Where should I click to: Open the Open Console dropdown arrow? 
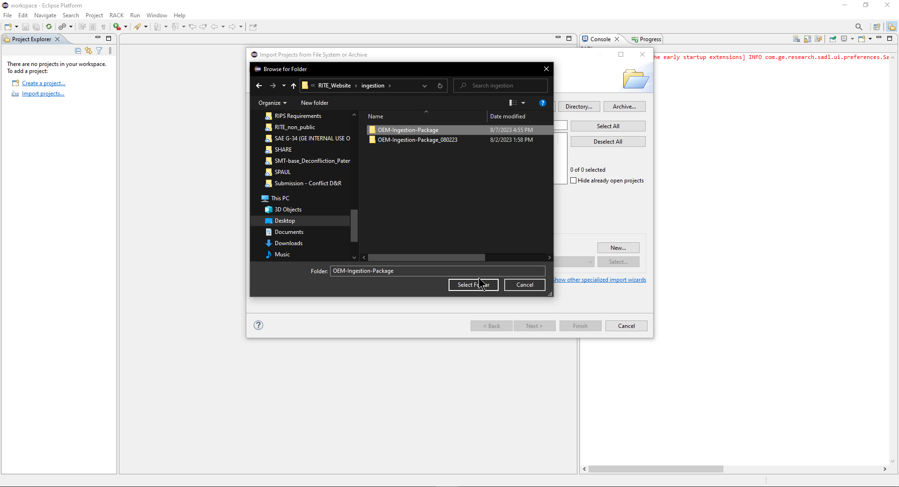870,39
